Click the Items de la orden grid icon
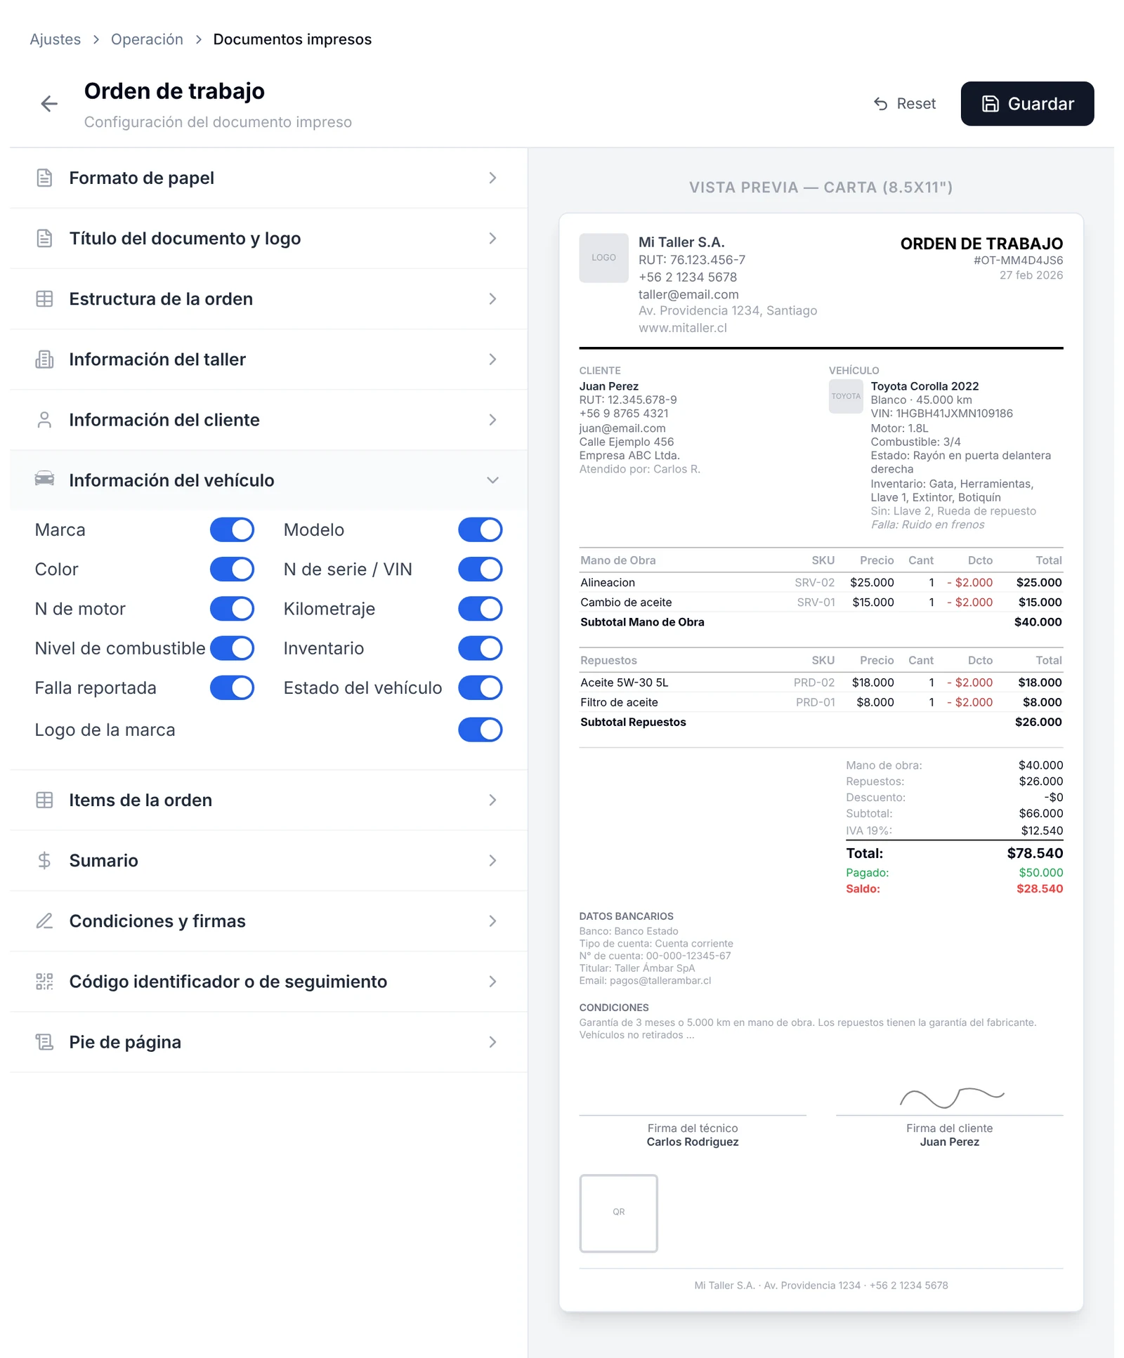Screen dimensions: 1124x1358 [x=44, y=800]
